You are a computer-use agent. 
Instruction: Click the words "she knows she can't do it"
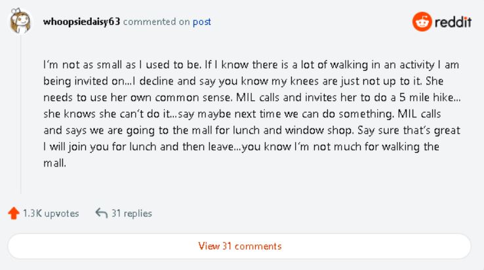(100, 113)
